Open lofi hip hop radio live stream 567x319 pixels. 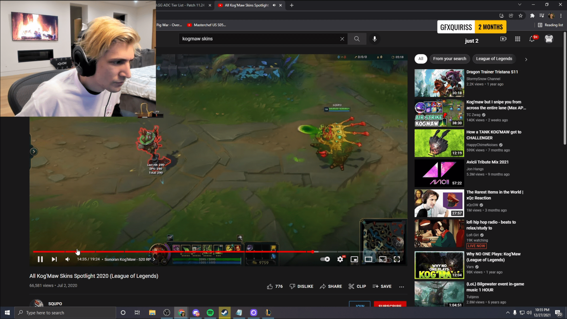click(439, 233)
